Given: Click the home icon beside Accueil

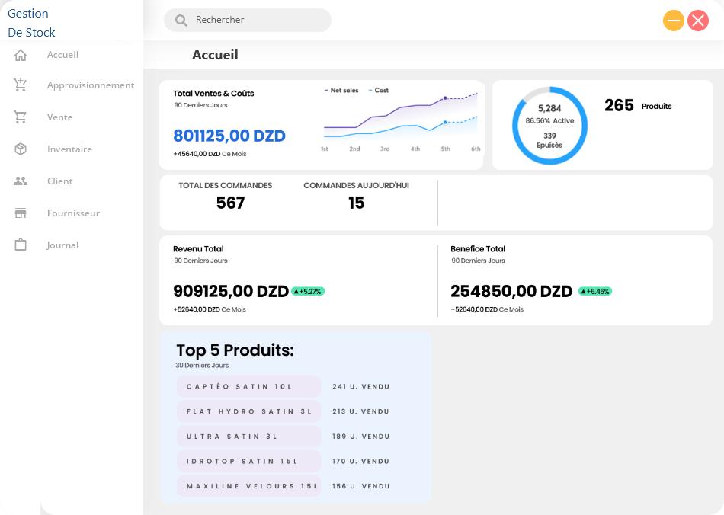Looking at the screenshot, I should click(21, 55).
